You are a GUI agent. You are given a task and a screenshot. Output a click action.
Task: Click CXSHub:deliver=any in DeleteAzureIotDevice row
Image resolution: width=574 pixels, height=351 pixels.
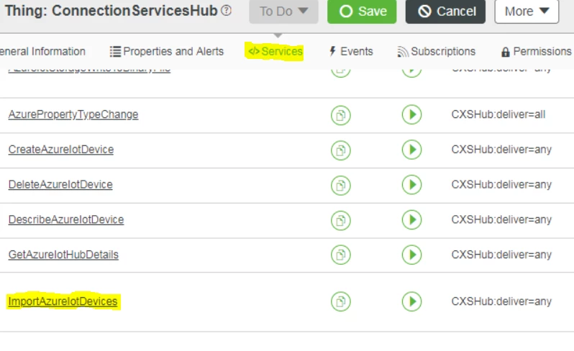(x=501, y=184)
